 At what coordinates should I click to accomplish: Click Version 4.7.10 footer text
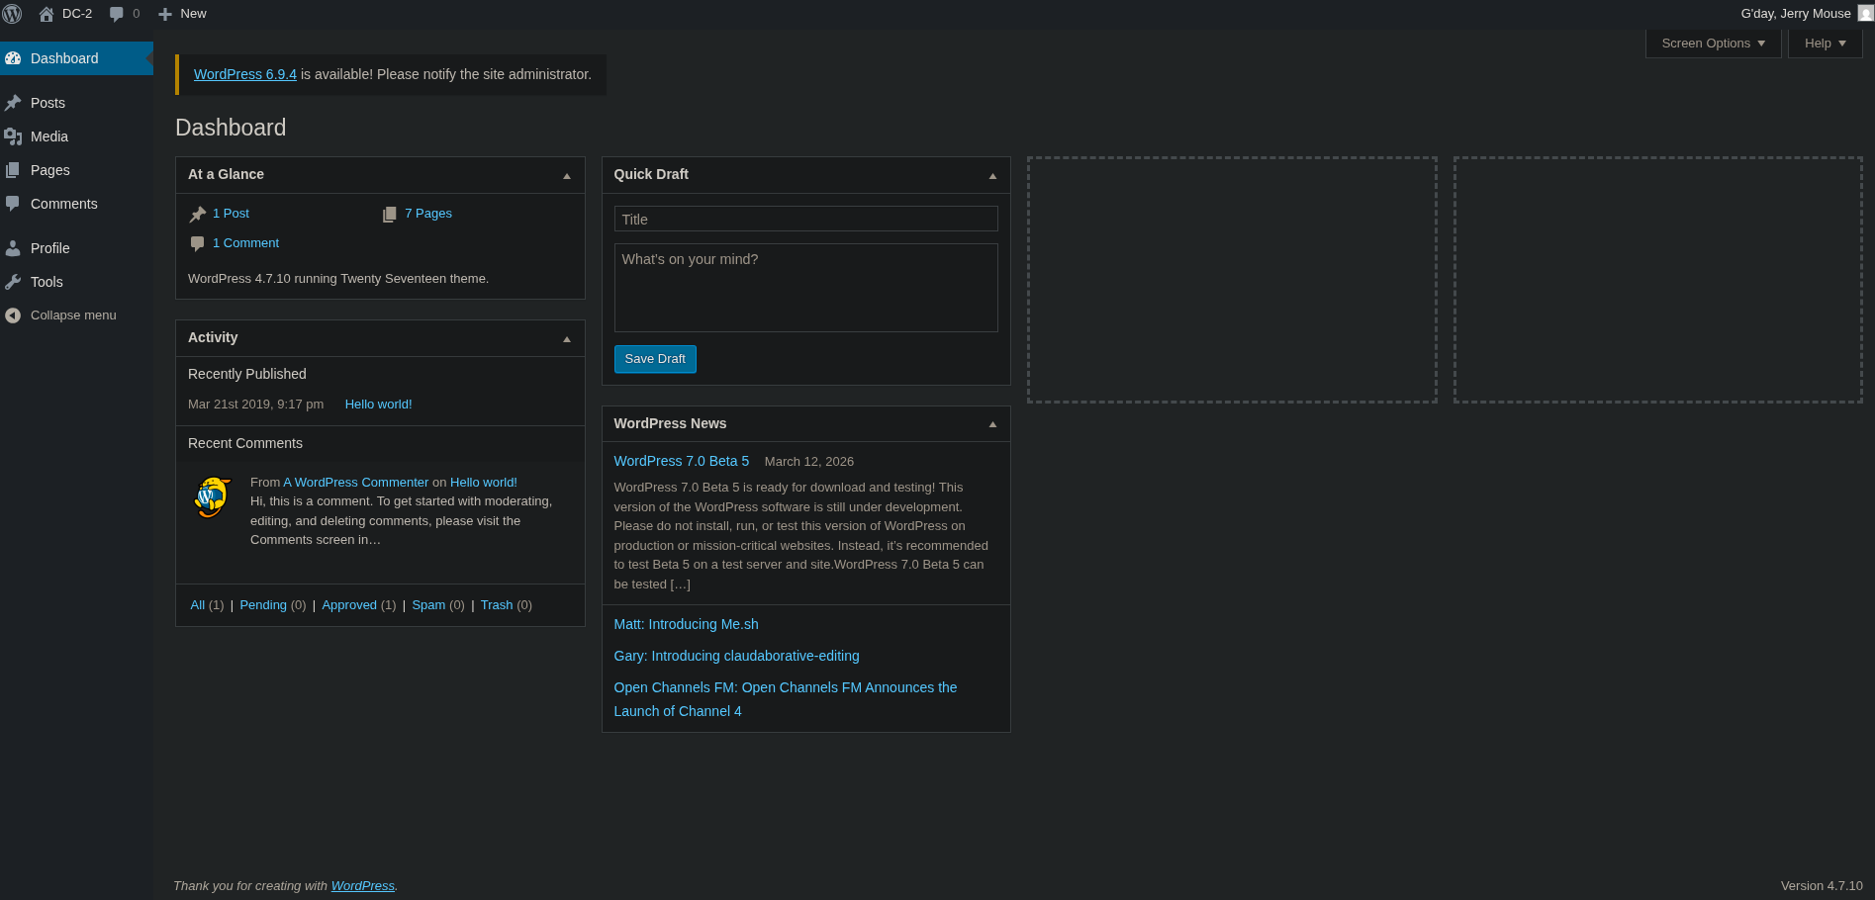(x=1822, y=886)
